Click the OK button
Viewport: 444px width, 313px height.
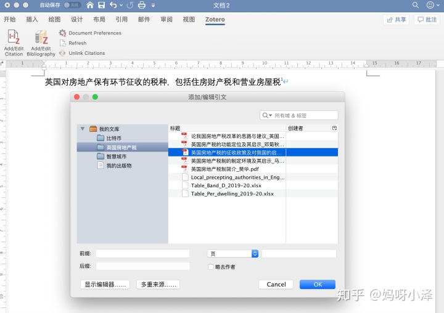point(318,285)
